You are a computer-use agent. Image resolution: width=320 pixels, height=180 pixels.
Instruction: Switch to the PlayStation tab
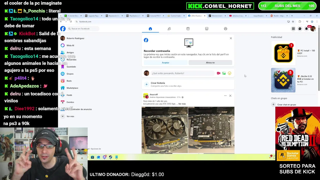[x=135, y=16]
